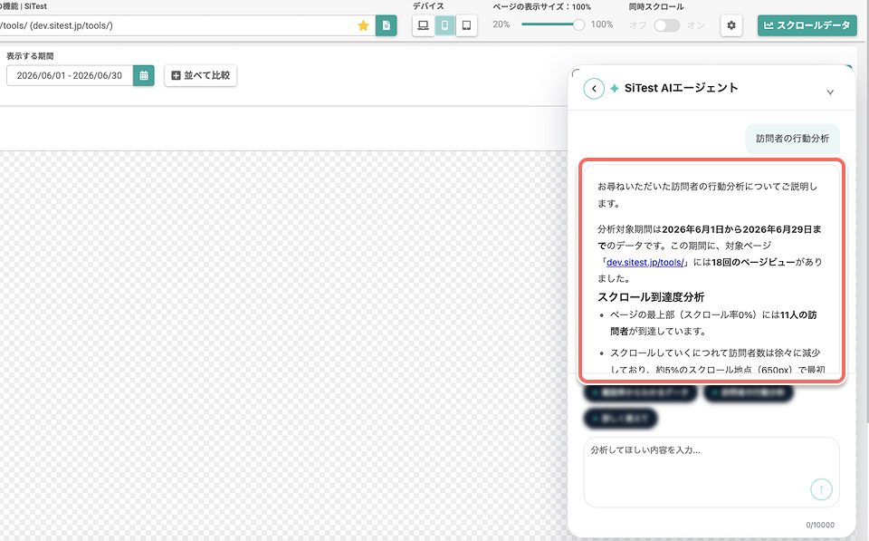
Task: Toggle the 同時スクロール switch
Action: click(667, 25)
